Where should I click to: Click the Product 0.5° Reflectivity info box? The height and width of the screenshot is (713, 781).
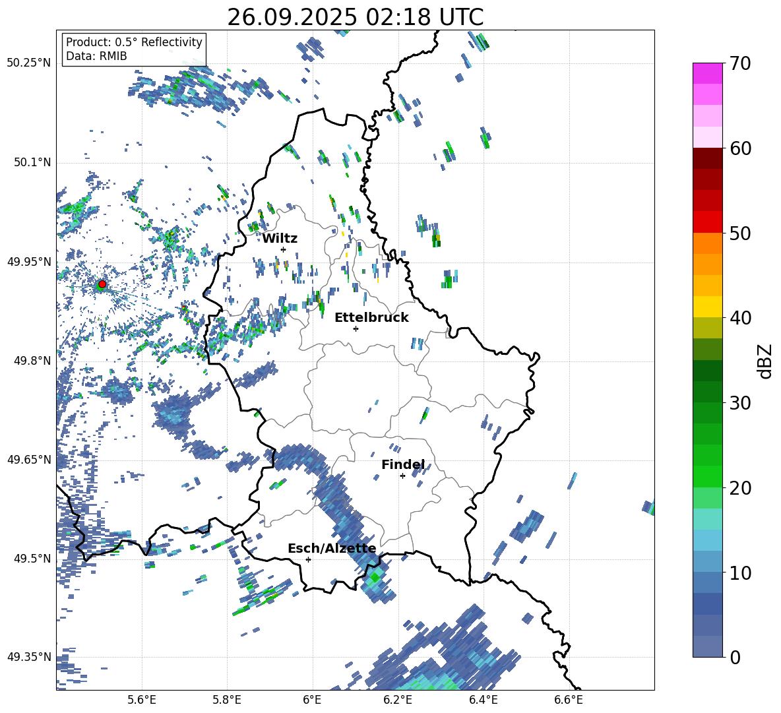click(x=134, y=49)
